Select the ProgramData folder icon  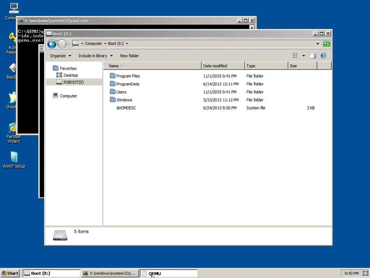coord(113,84)
